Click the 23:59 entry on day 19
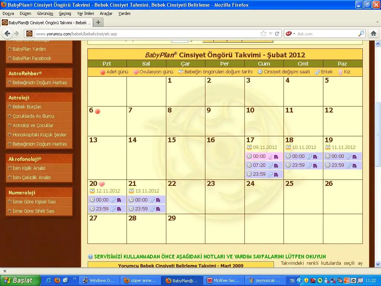The width and height of the screenshot is (381, 286). coord(343,165)
